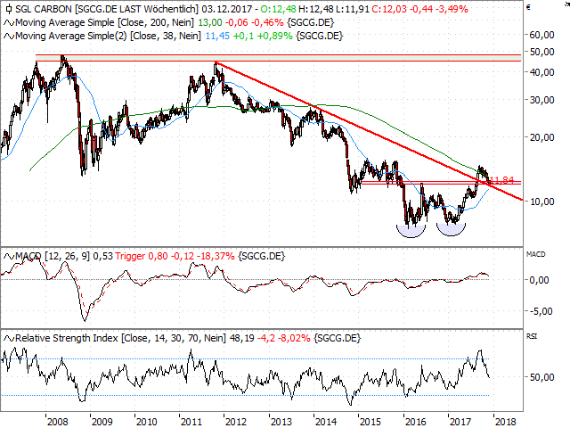Viewport: 570px width, 428px height.
Task: Click the line icon before Relative Strength Index
Action: (6, 339)
